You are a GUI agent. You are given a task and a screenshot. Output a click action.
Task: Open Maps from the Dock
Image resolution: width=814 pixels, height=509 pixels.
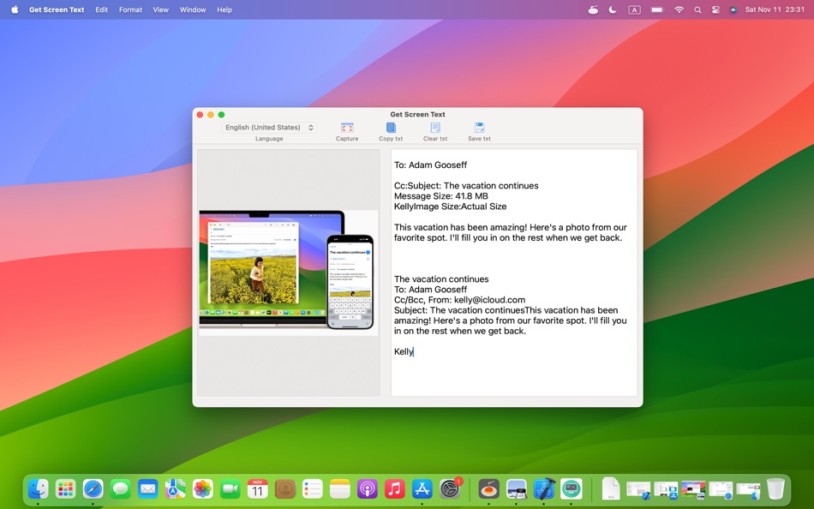point(176,488)
